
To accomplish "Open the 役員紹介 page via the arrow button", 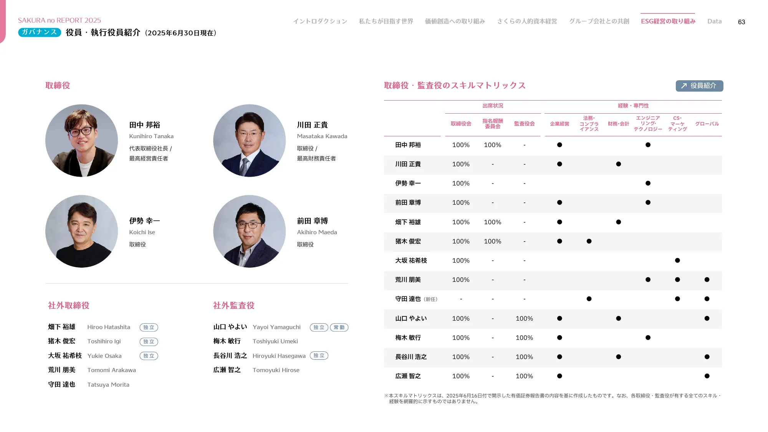I will pos(699,86).
